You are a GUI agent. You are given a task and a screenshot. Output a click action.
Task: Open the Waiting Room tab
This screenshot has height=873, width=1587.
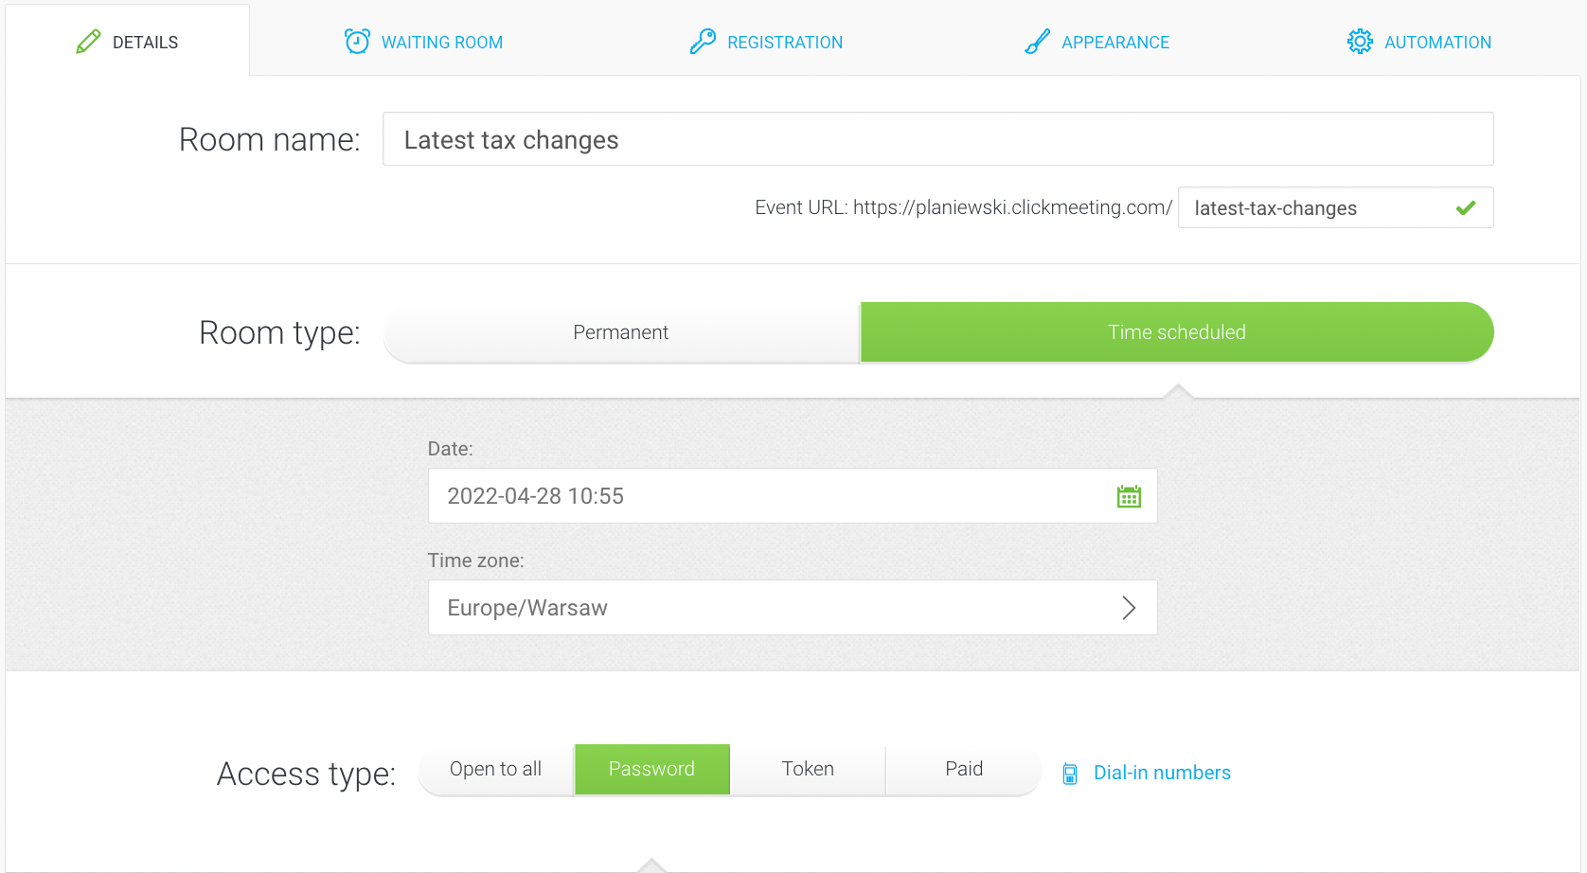pos(423,42)
